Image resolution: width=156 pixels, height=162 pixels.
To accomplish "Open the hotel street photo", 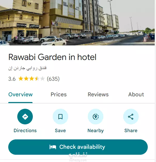I will click(77, 23).
